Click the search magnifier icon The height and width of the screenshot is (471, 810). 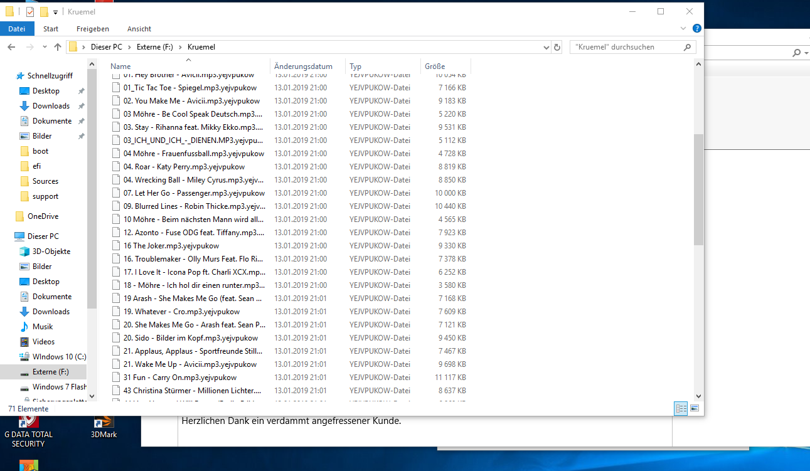pos(688,47)
